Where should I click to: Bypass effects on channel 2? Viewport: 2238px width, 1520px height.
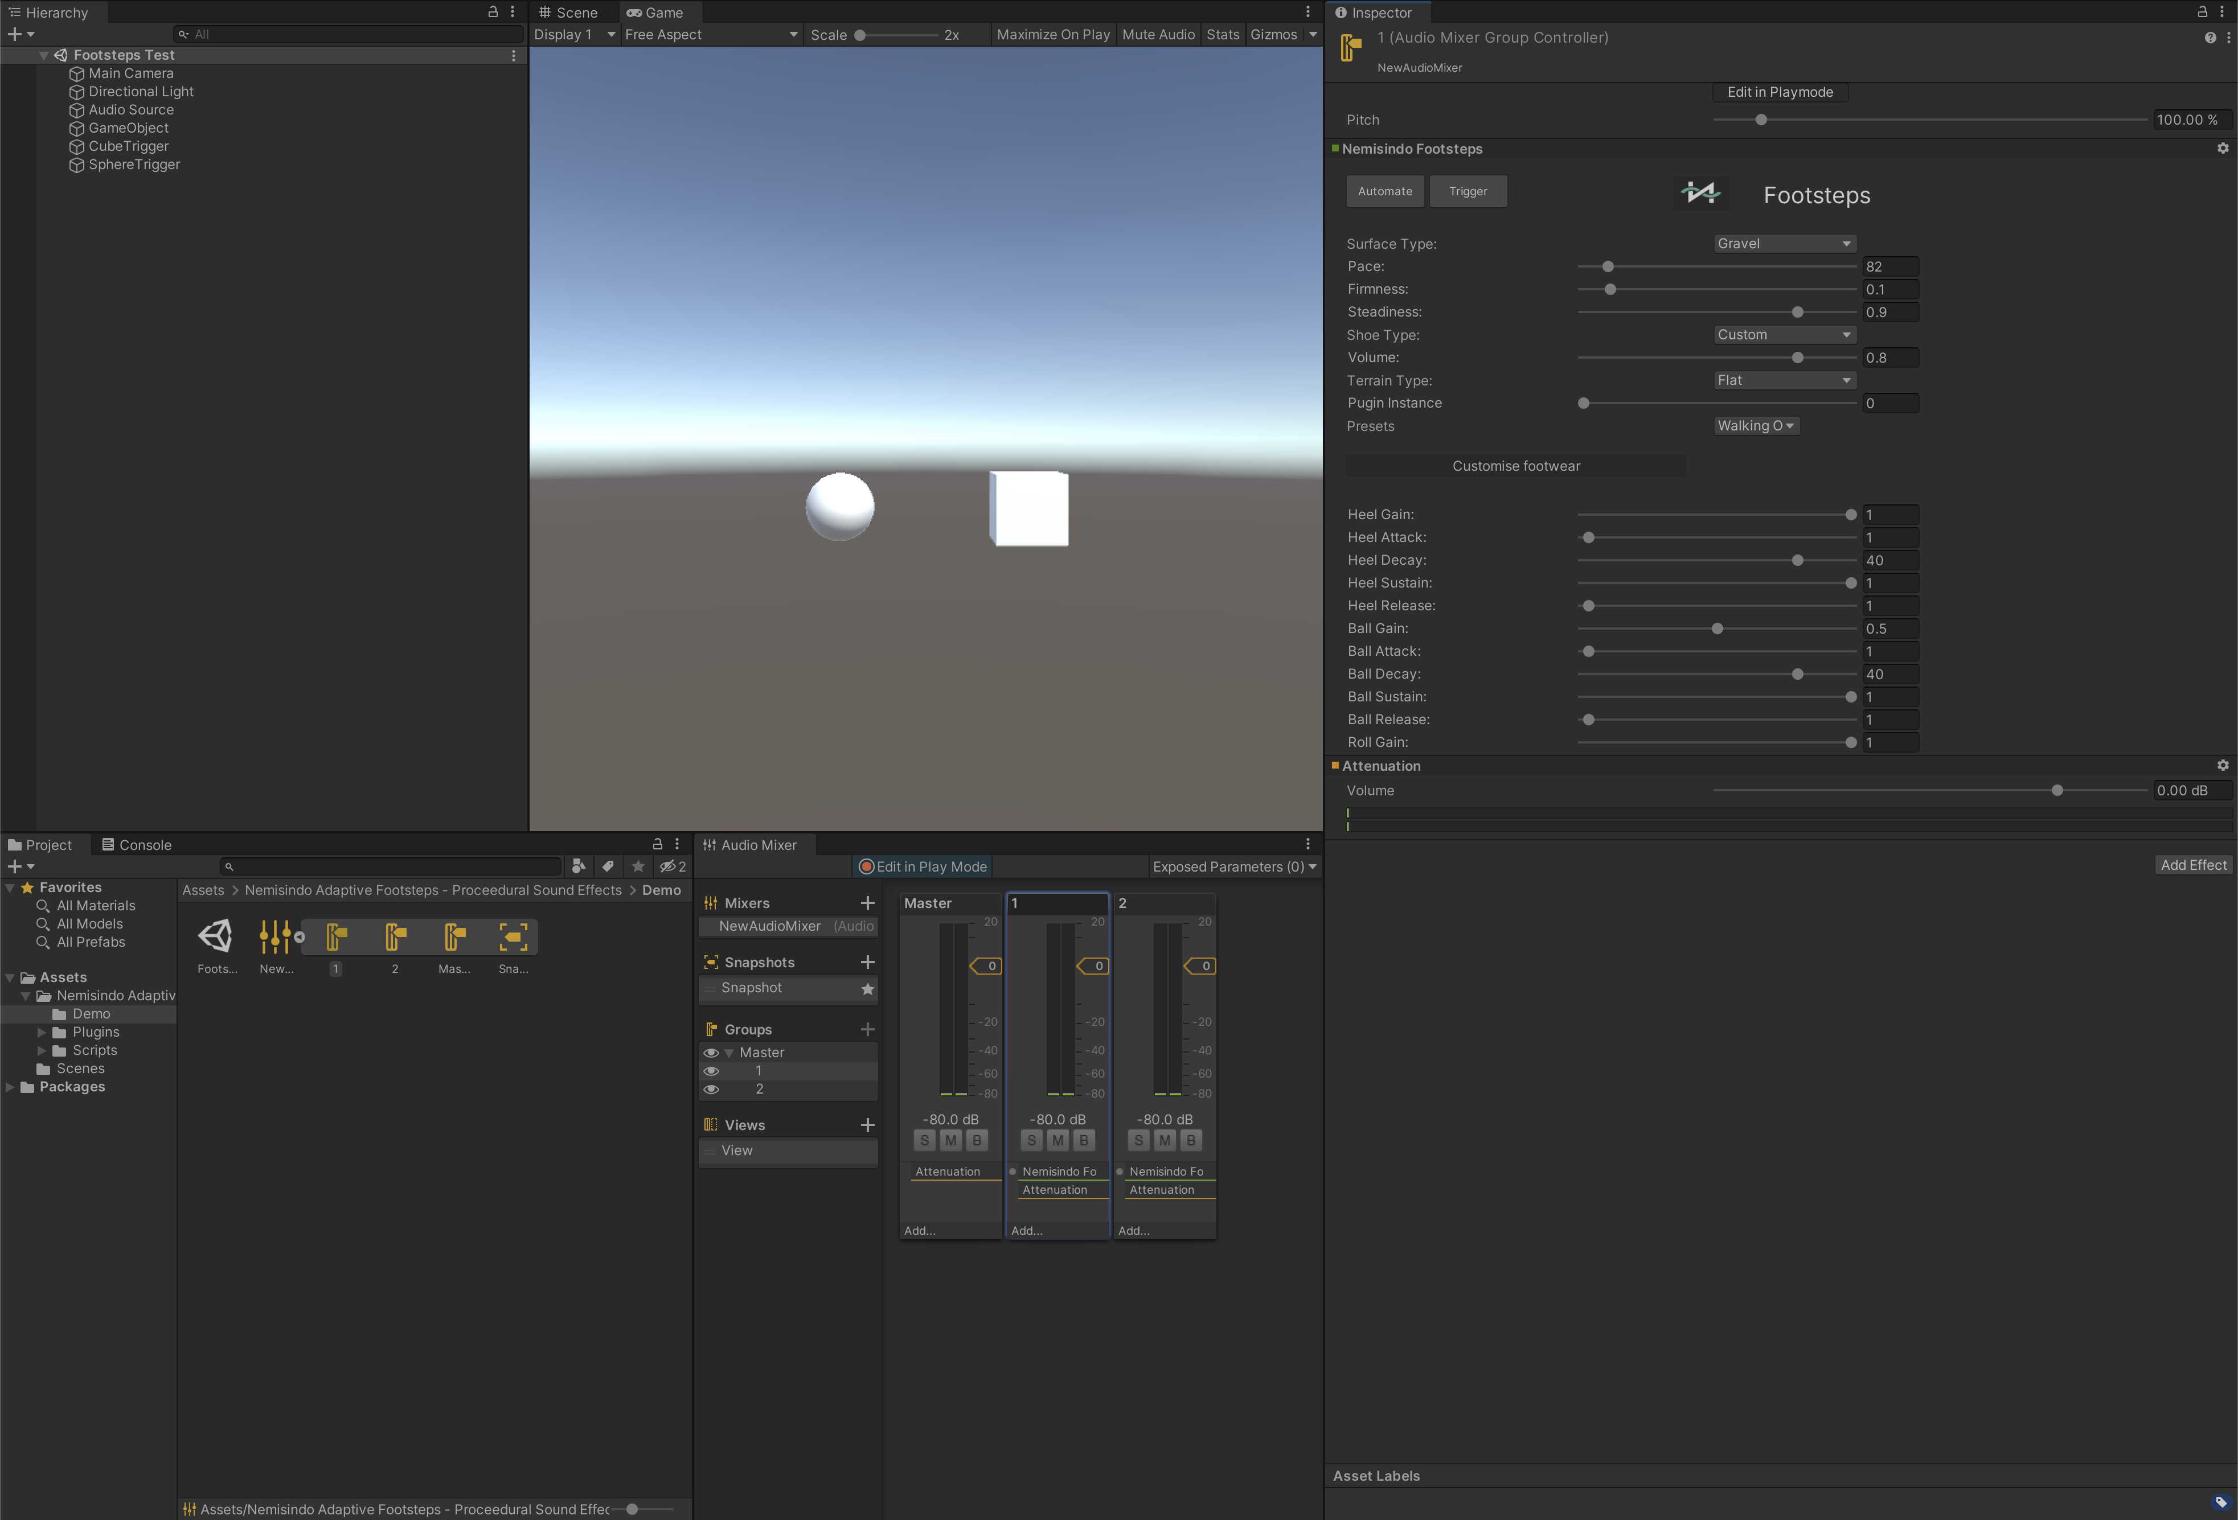1190,1141
